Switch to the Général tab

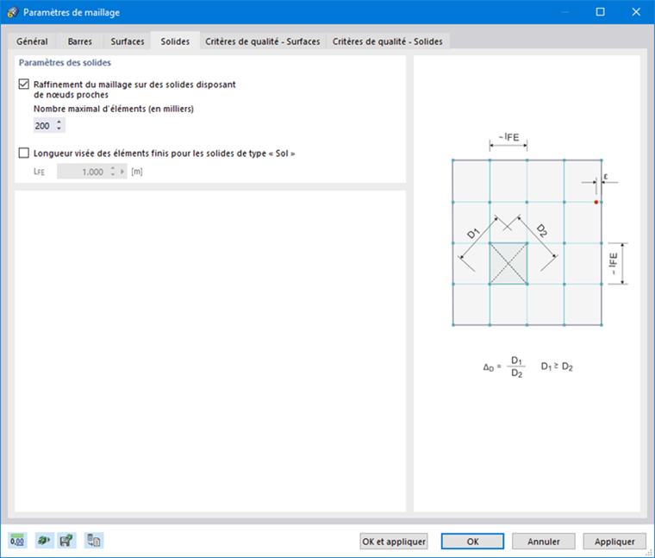32,41
